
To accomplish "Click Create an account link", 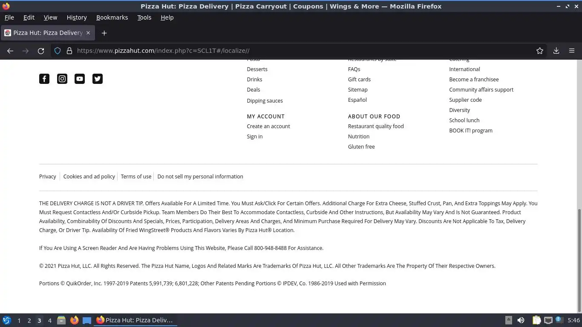I will tap(268, 126).
